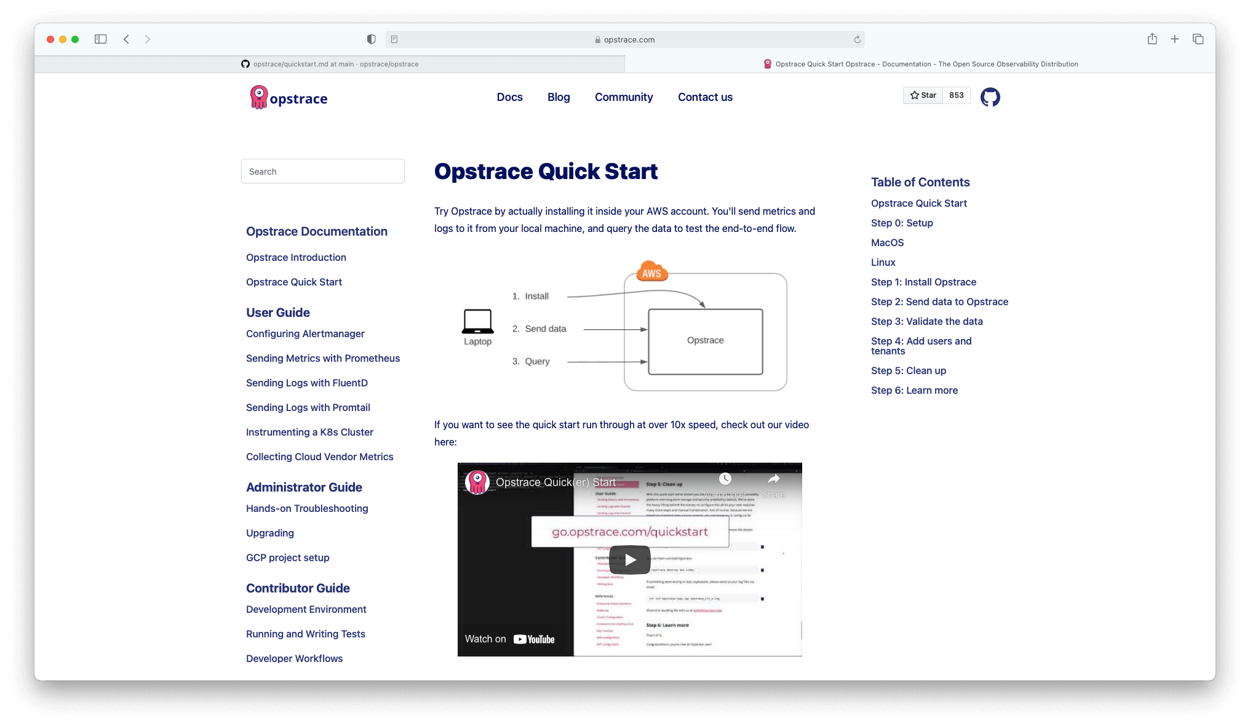
Task: Expand the Administrator Guide section
Action: (x=303, y=487)
